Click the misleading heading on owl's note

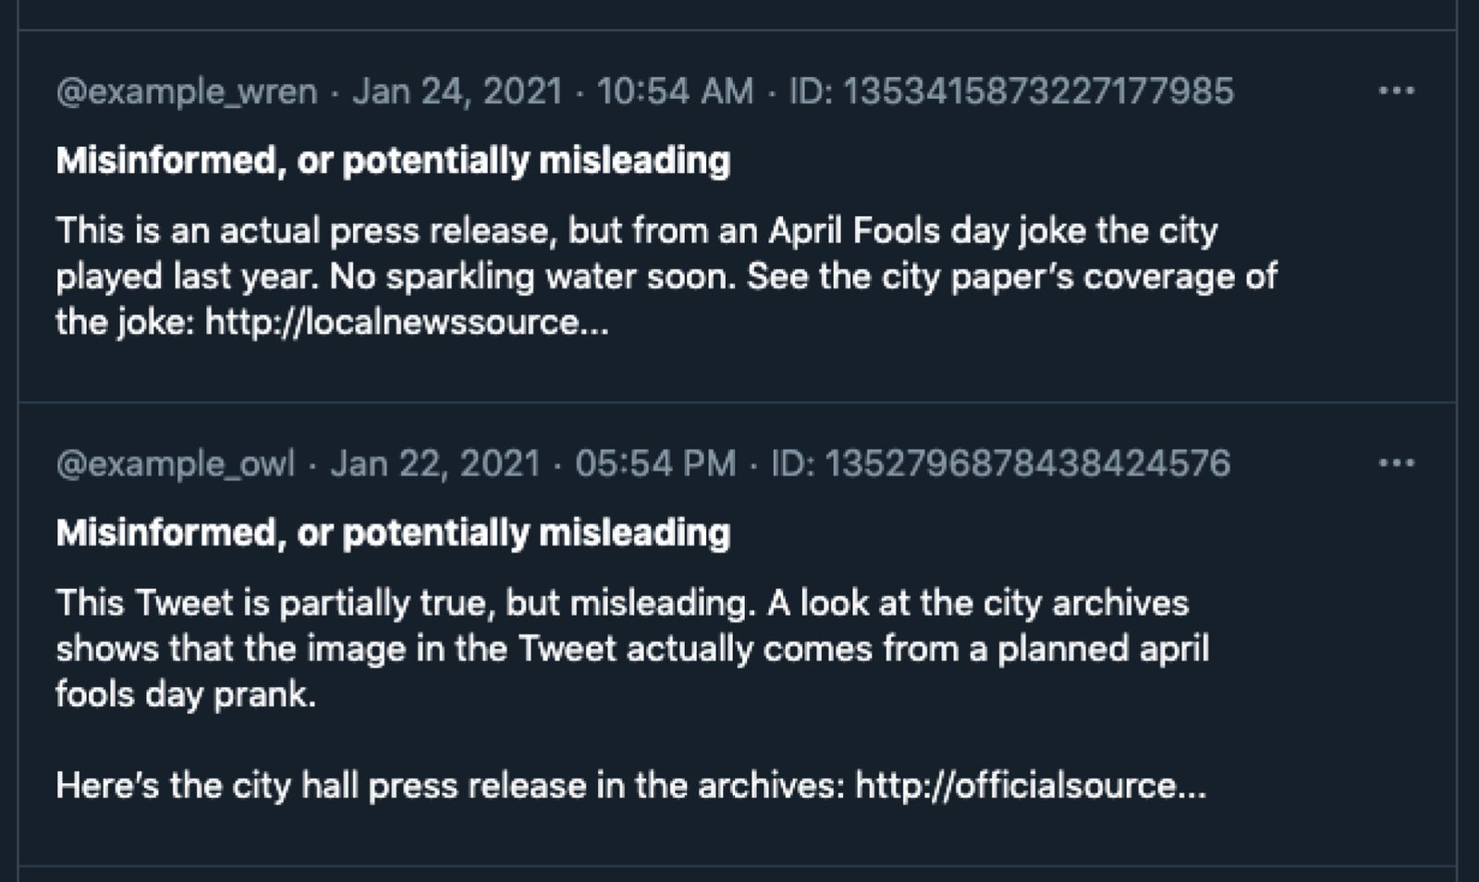[393, 533]
